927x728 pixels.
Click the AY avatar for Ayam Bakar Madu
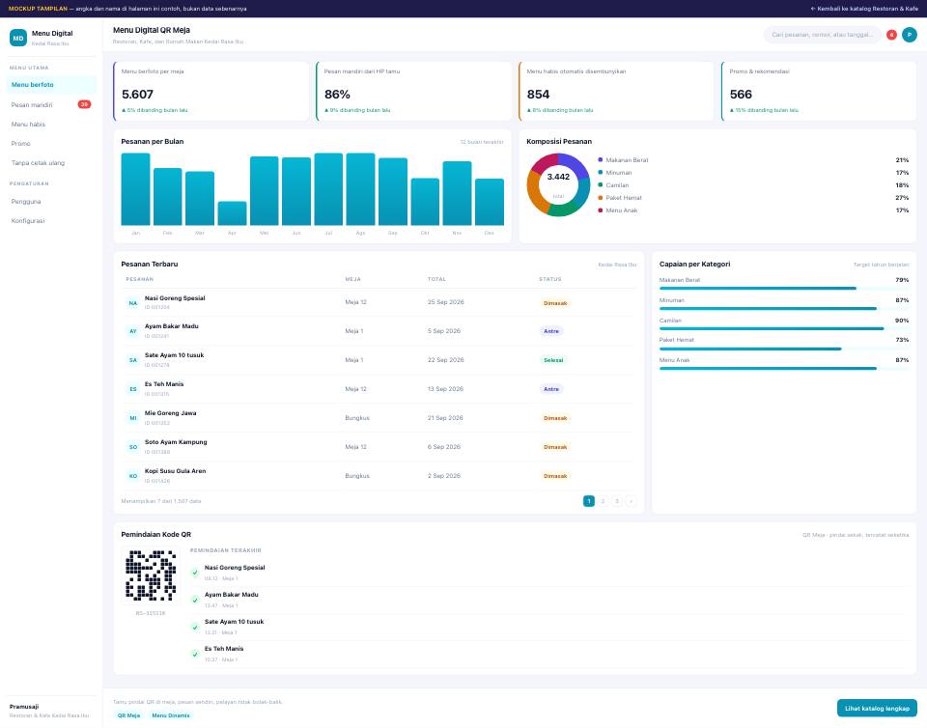coord(133,331)
